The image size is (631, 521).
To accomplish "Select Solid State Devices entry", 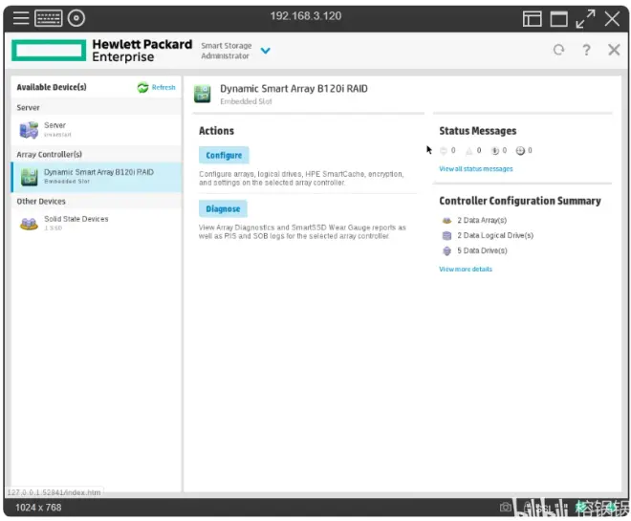I will [76, 219].
